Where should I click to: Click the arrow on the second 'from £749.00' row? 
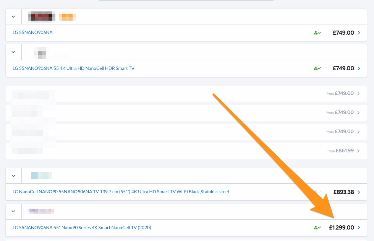click(x=358, y=113)
